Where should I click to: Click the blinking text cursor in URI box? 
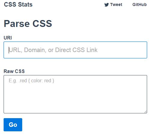coord(9,50)
